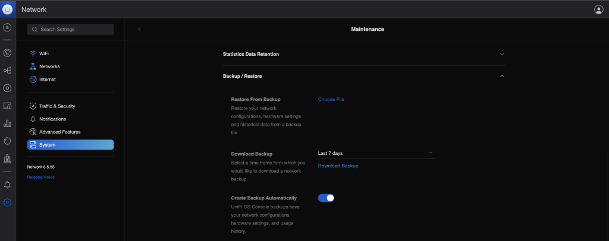Disable the Create Backup Automatically toggle
The image size is (609, 241).
tap(326, 198)
